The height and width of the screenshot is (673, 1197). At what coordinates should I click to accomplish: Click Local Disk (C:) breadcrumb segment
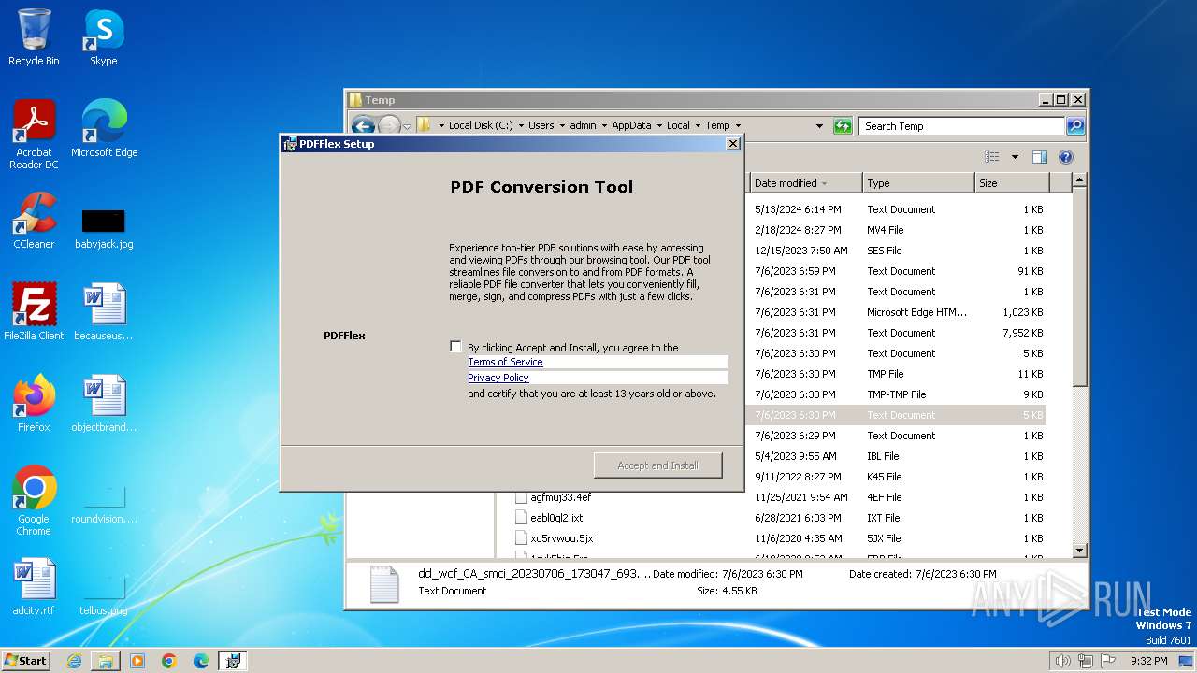point(481,125)
